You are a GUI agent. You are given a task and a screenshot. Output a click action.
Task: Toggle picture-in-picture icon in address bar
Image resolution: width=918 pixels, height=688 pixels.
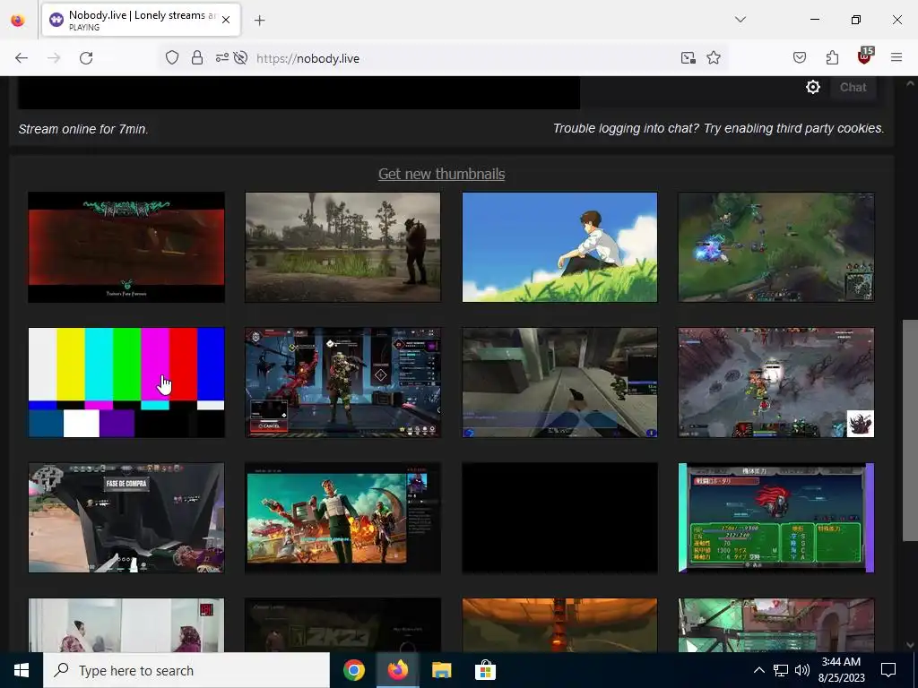[688, 58]
